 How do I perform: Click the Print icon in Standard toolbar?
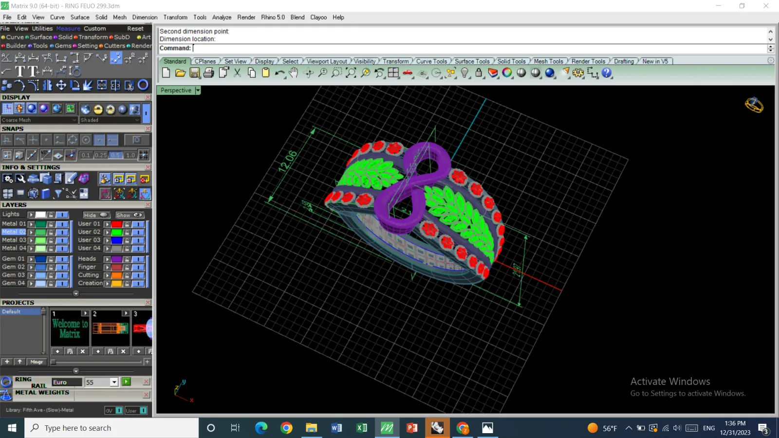tap(209, 73)
